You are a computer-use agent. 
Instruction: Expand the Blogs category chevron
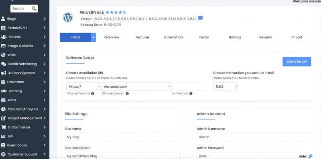(x=45, y=18)
